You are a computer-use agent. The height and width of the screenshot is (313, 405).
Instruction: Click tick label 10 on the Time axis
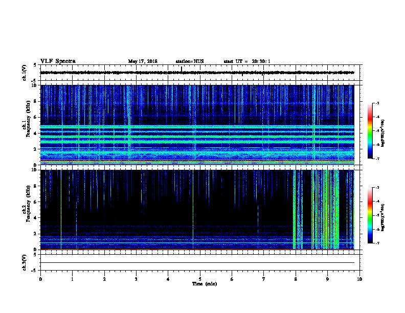[x=359, y=279]
